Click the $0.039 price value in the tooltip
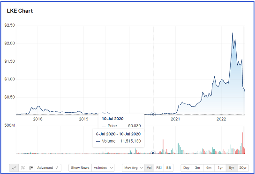 coord(135,126)
